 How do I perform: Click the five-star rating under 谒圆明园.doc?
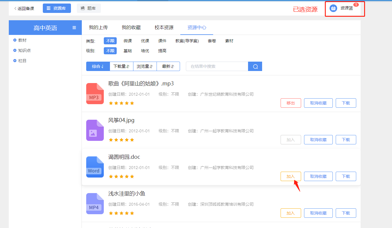121,176
